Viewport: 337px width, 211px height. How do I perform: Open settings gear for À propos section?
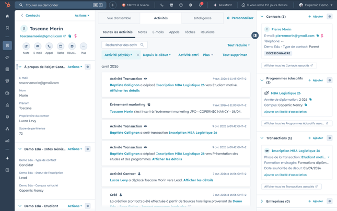click(x=88, y=67)
